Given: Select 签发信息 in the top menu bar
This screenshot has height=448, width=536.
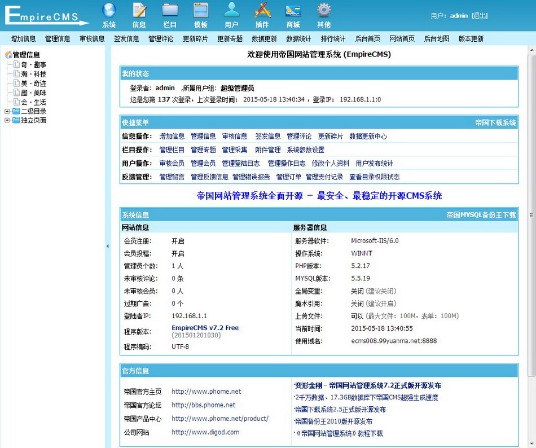Looking at the screenshot, I should (126, 38).
